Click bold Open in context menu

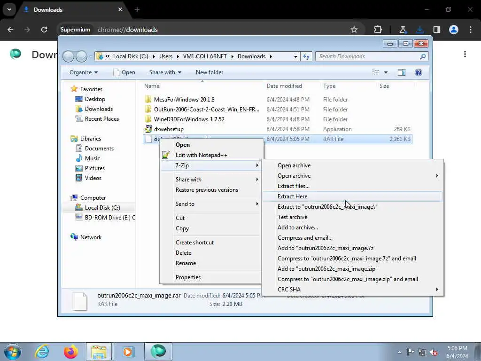[211, 145]
